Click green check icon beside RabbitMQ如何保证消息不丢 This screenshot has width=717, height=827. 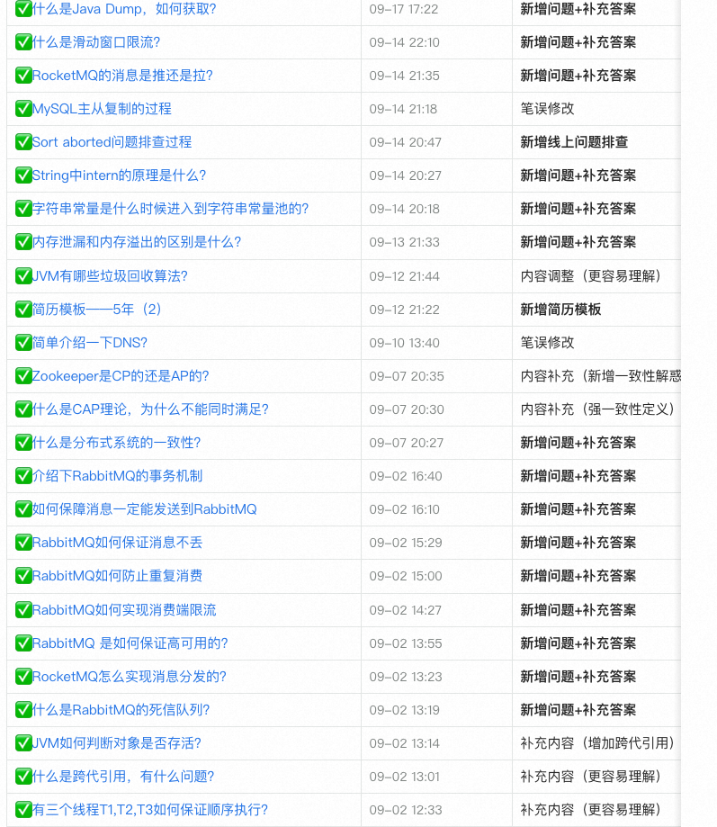point(23,543)
